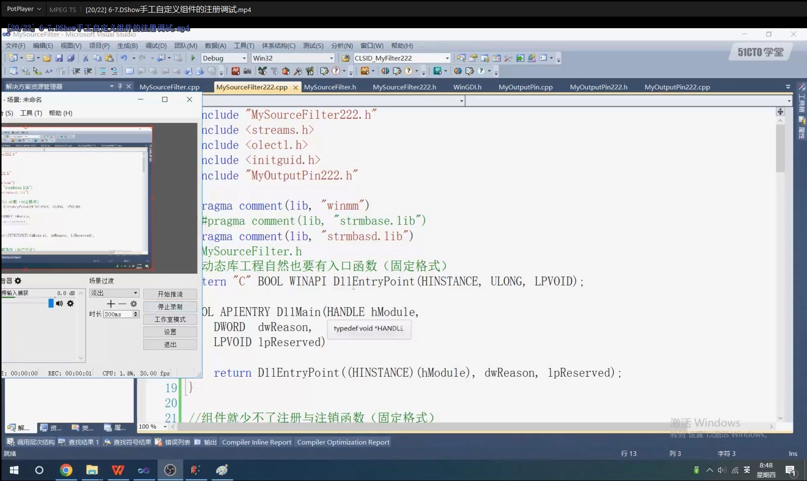Select the Cut (scissors) tool
Screen dimensions: 807x481
[86, 57]
